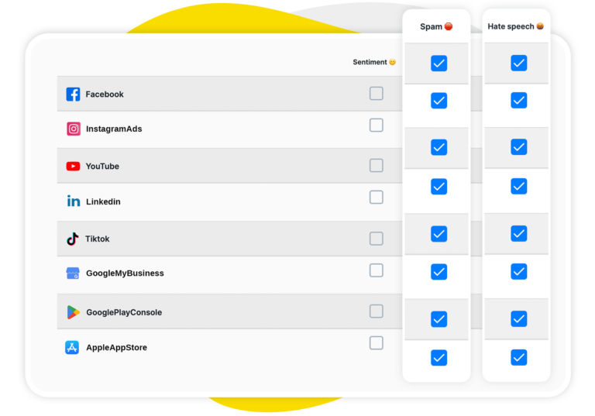The image size is (595, 416).
Task: Enable Sentiment checkbox for InstagramAds
Action: [376, 125]
